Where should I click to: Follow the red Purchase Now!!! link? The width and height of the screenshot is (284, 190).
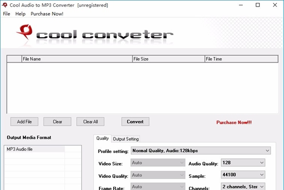click(x=234, y=122)
